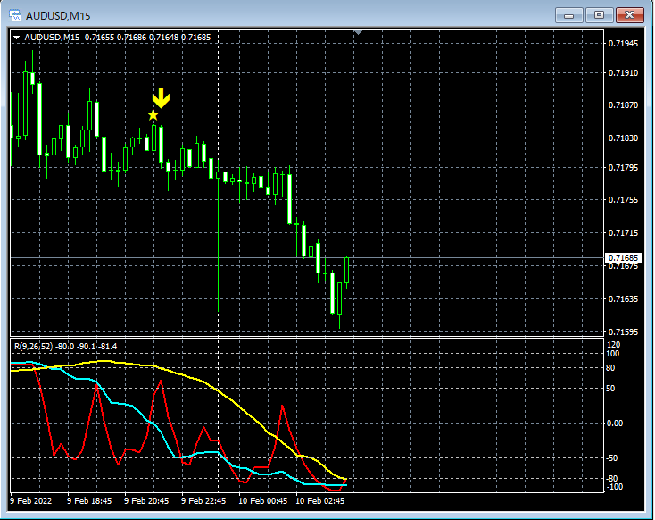Click the AUDUSD,M15 OHLC header text
The width and height of the screenshot is (655, 520).
pos(118,38)
